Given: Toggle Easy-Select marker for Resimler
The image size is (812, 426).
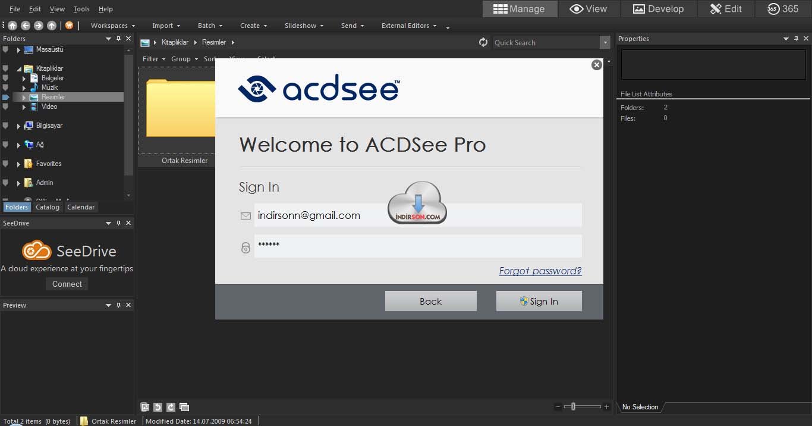Looking at the screenshot, I should click(5, 97).
